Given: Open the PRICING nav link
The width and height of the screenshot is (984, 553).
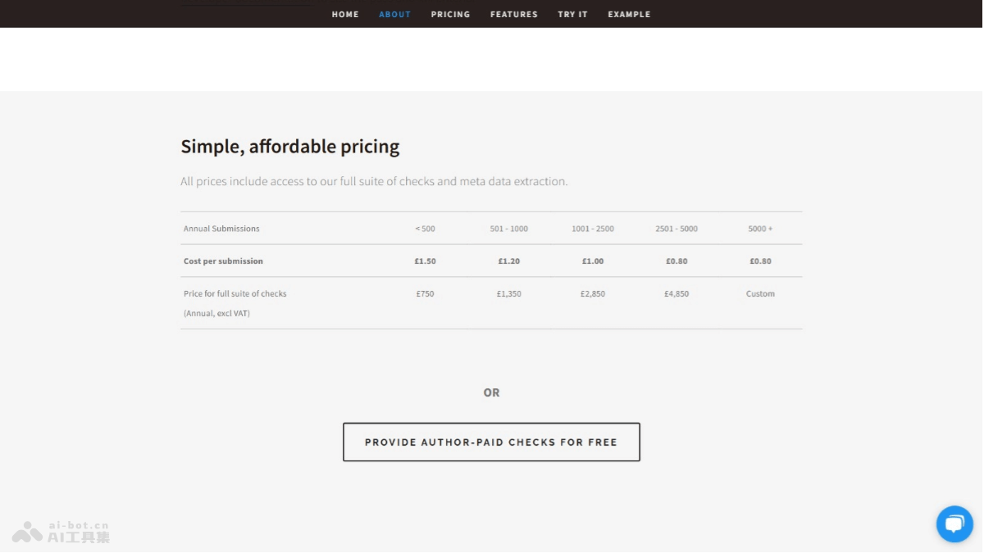Looking at the screenshot, I should coord(450,14).
